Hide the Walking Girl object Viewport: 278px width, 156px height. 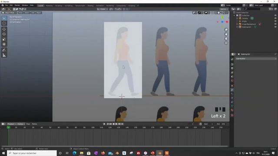(x=275, y=27)
